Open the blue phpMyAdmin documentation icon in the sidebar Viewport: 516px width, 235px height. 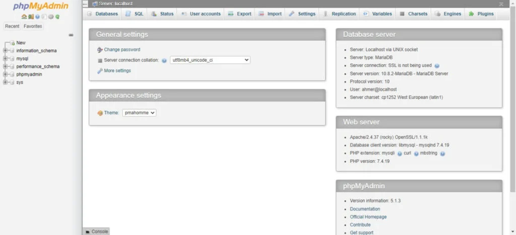[x=37, y=17]
